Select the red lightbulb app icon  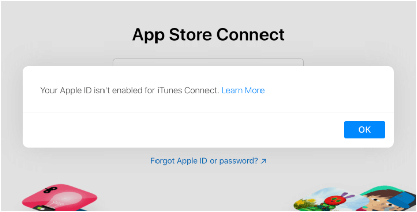coord(60,198)
